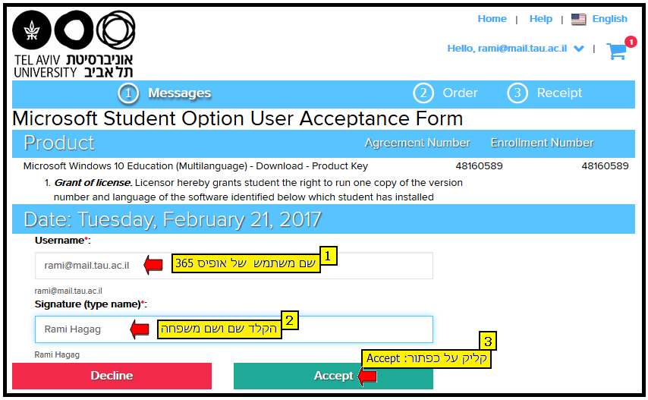This screenshot has width=648, height=400.
Task: Switch language via English link
Action: click(x=609, y=19)
